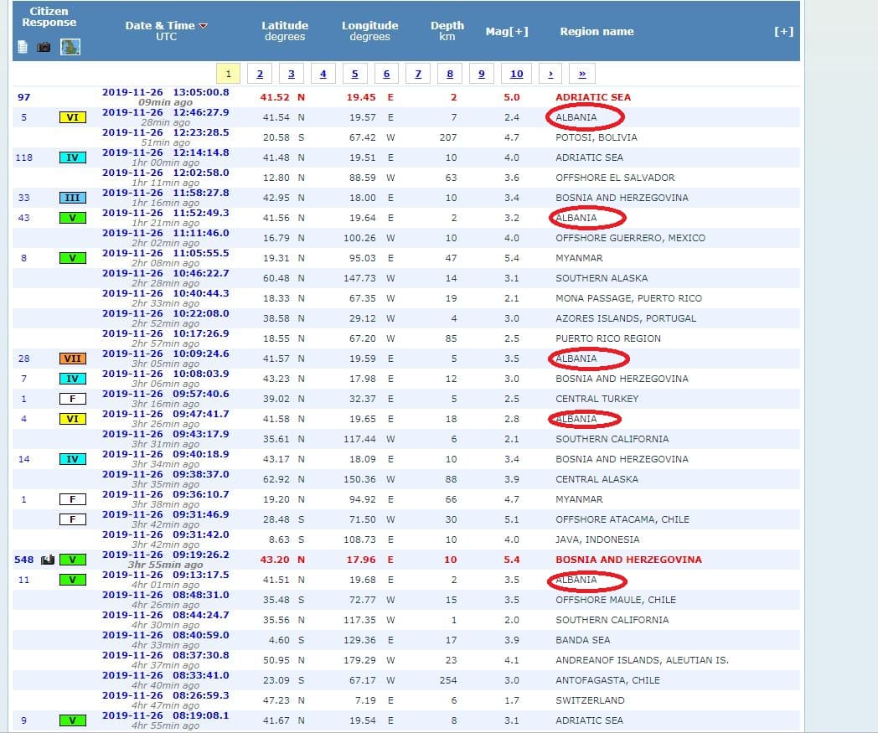
Task: Go to page 3
Action: 292,74
